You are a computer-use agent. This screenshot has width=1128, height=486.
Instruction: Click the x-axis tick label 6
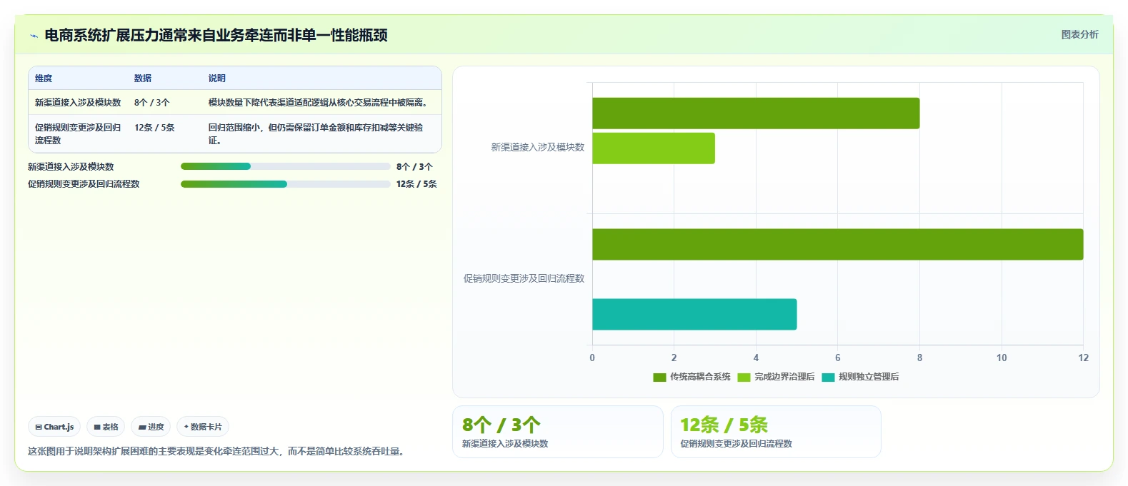pos(838,358)
